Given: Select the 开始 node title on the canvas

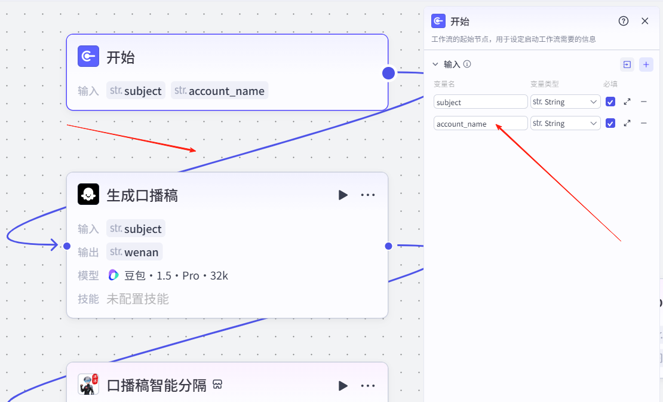Looking at the screenshot, I should coord(120,57).
